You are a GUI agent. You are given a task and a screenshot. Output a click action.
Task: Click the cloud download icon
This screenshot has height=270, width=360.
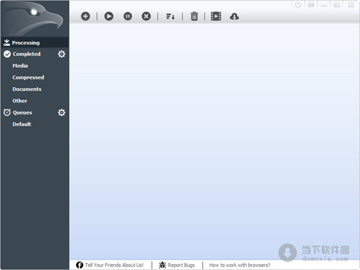pyautogui.click(x=234, y=16)
